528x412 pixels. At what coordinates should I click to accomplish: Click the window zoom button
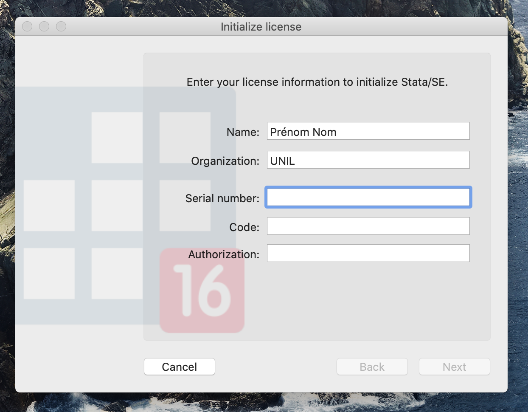[x=61, y=26]
